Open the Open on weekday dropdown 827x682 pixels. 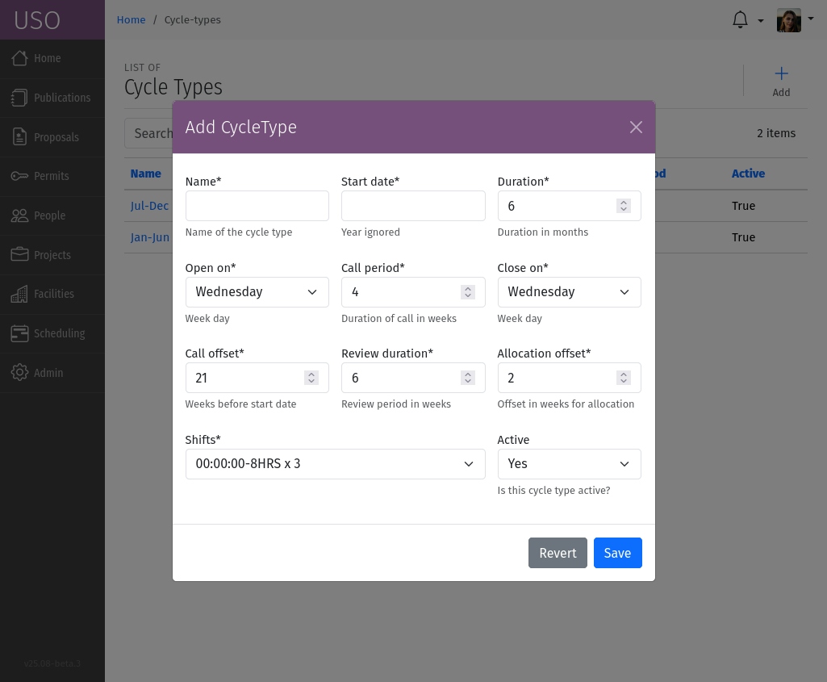click(257, 291)
